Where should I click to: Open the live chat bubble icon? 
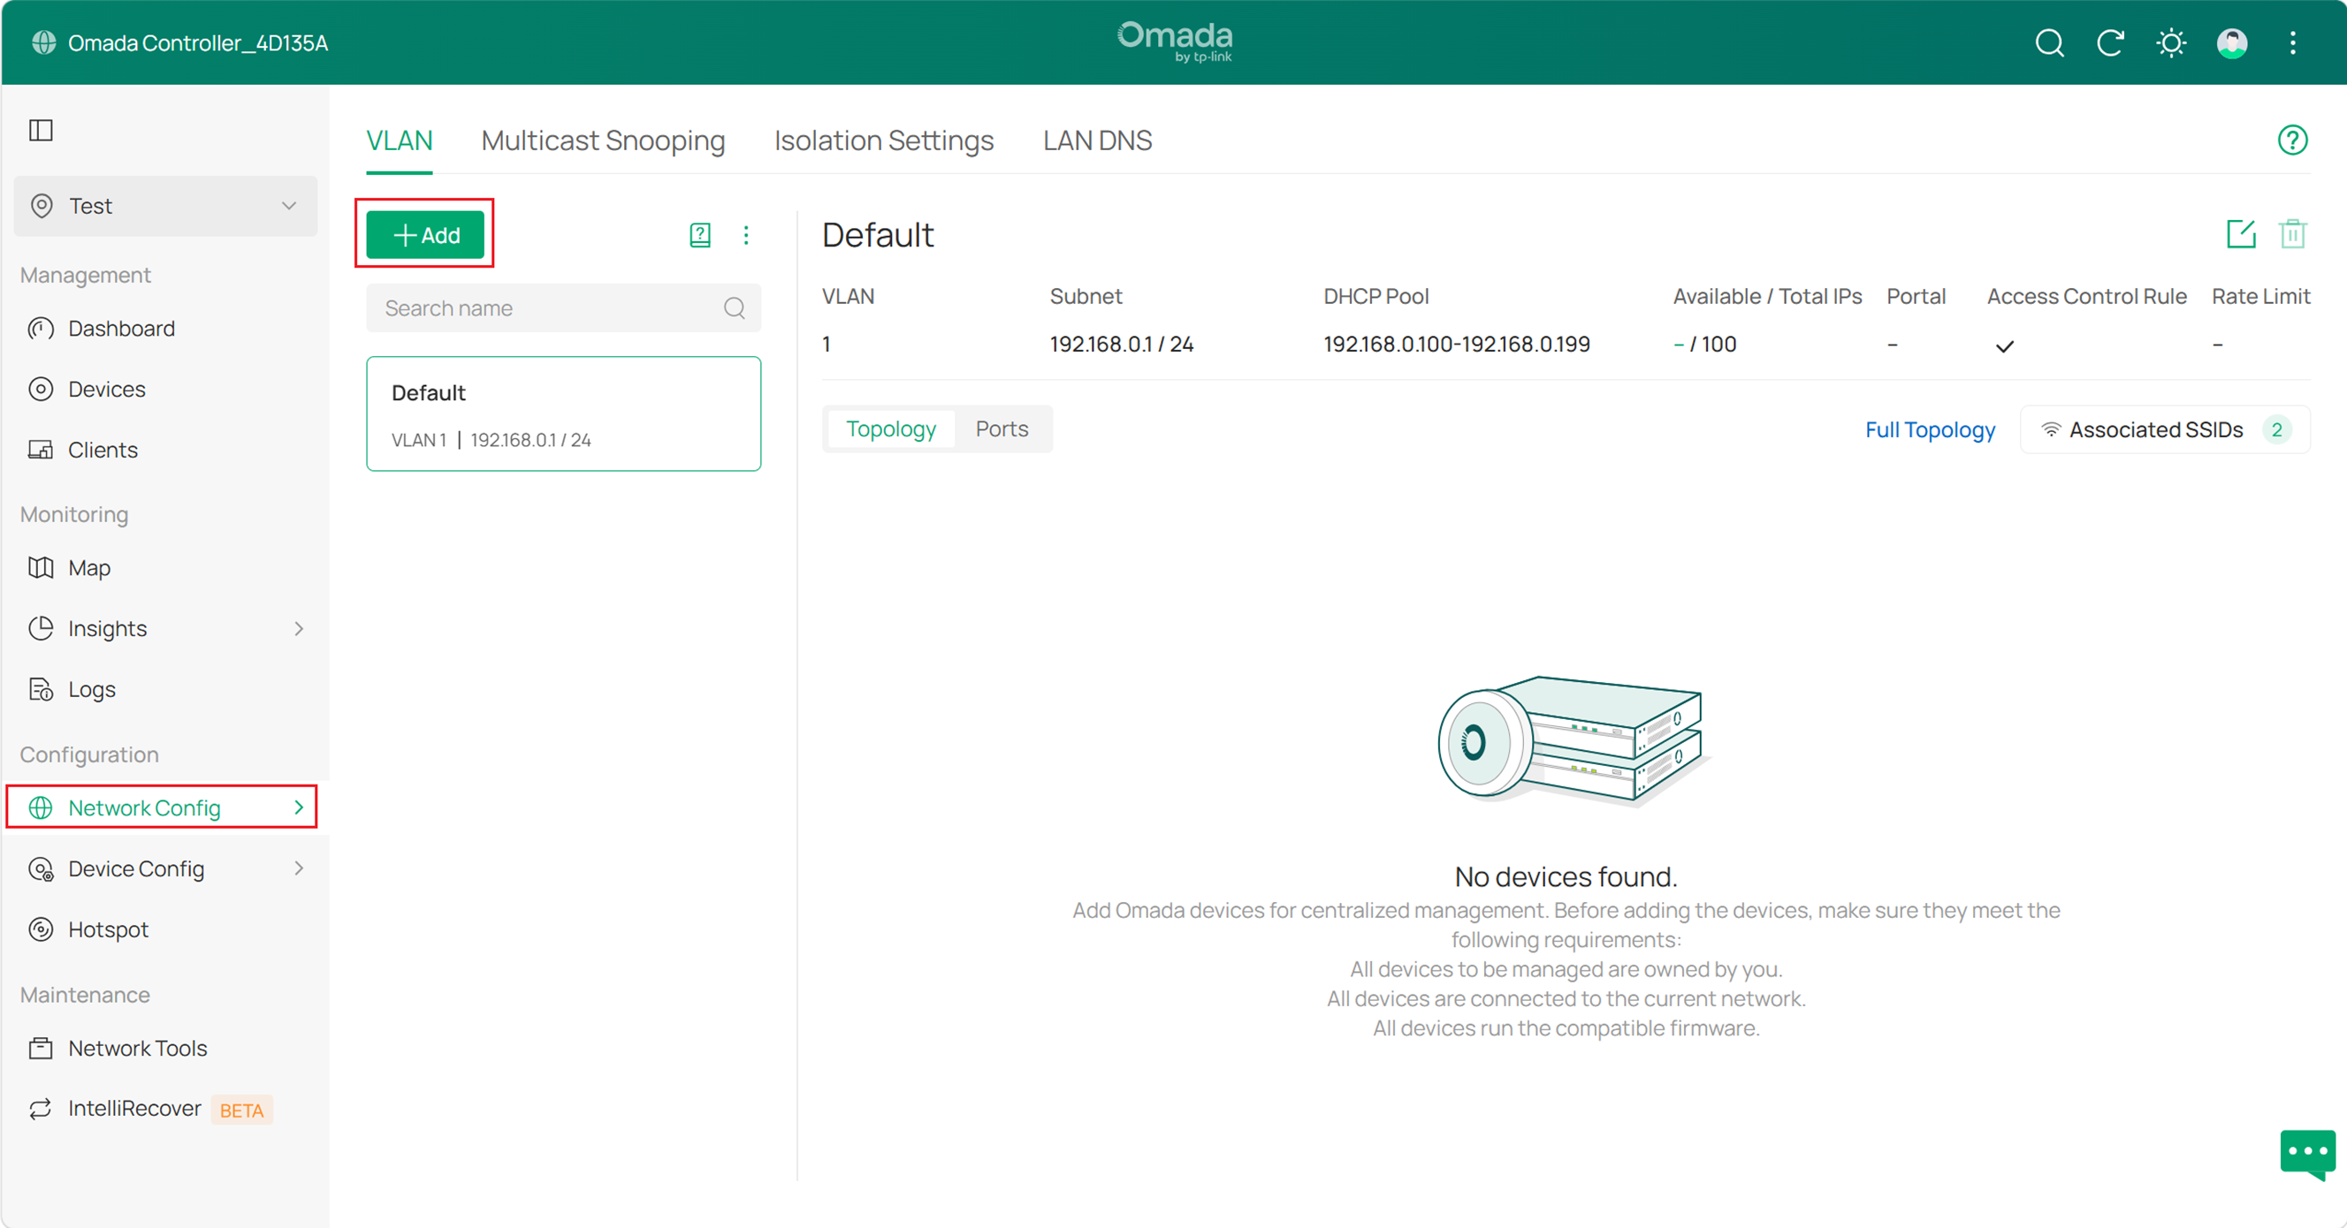pyautogui.click(x=2307, y=1152)
